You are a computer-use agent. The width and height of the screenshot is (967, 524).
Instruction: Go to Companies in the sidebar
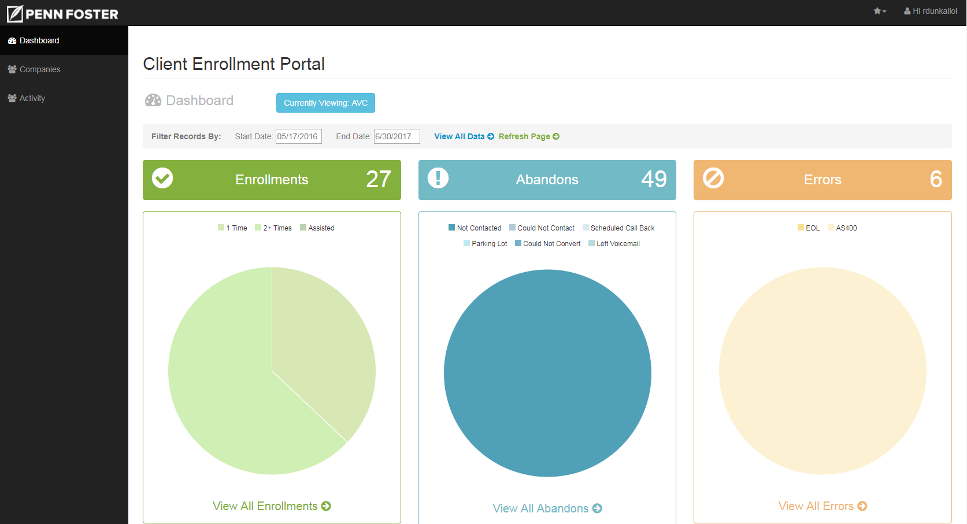point(64,69)
